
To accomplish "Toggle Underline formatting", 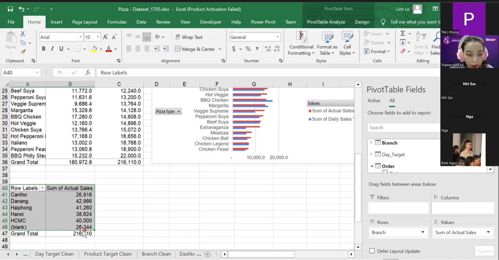I will [x=61, y=49].
